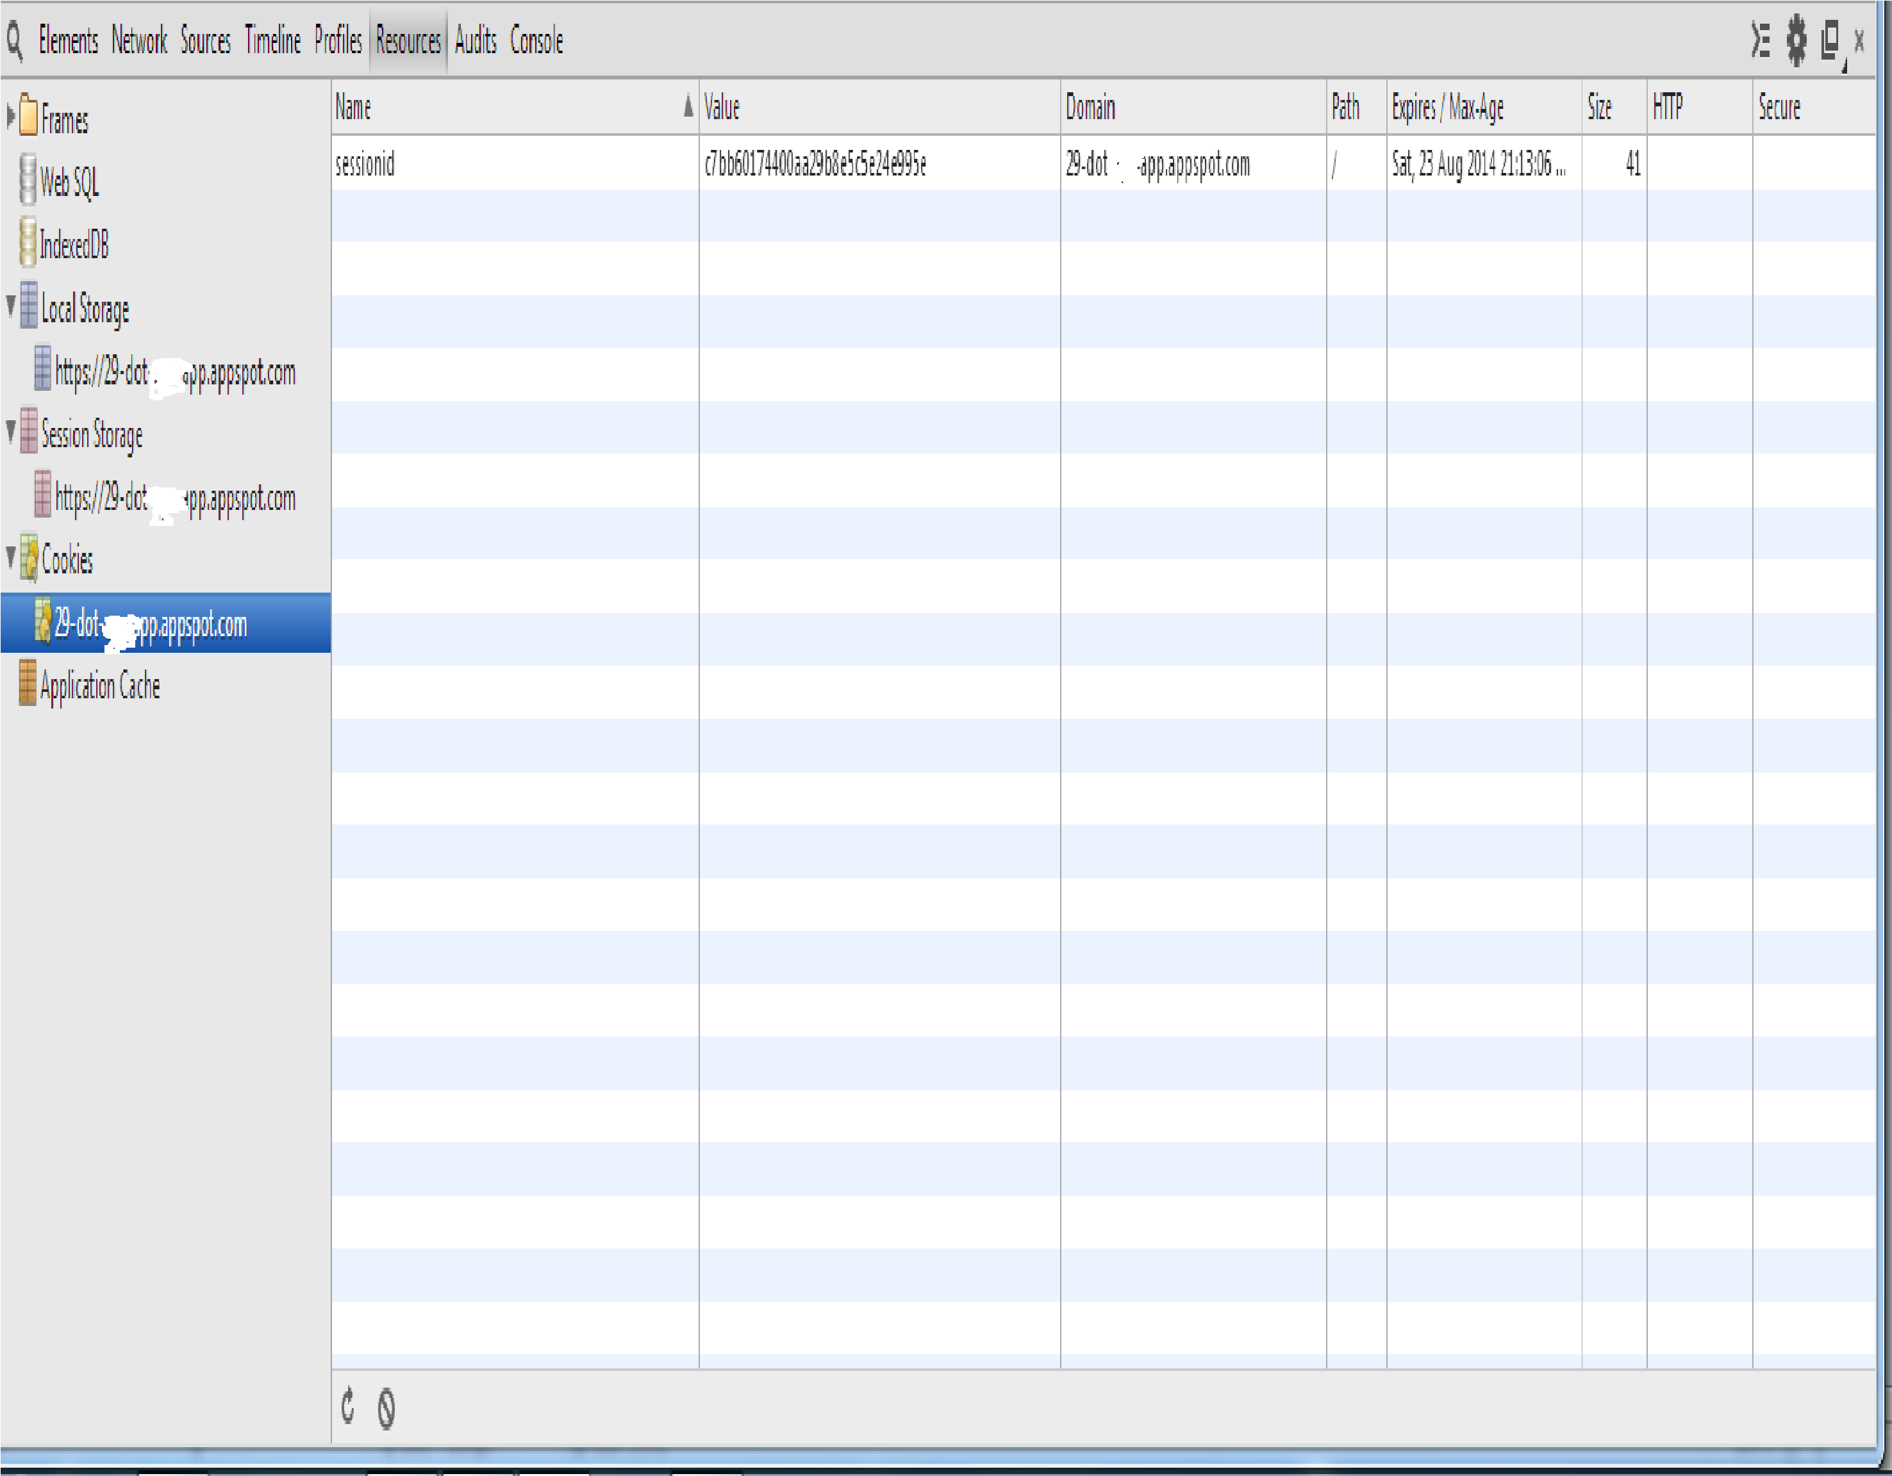Switch to the Console tab
Image resolution: width=1892 pixels, height=1476 pixels.
coord(536,41)
